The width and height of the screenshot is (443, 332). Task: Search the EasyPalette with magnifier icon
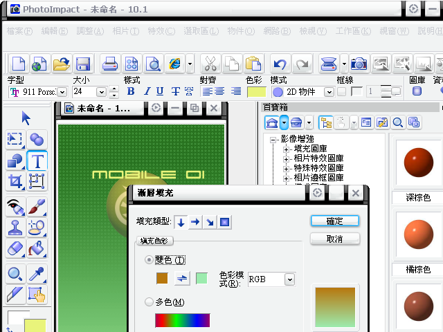click(x=398, y=122)
